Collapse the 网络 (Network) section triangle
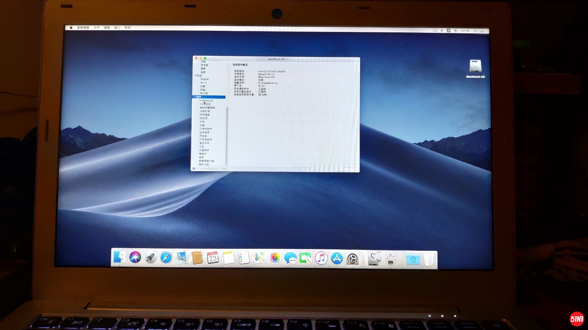This screenshot has height=330, width=588. coord(196,76)
